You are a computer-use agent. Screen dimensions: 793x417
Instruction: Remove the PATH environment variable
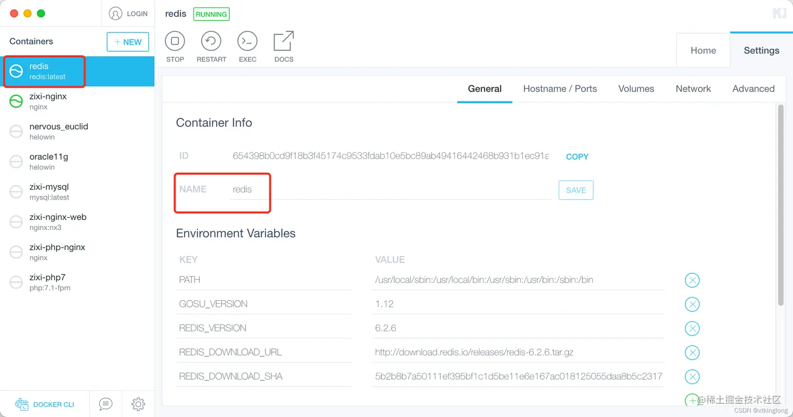point(692,280)
